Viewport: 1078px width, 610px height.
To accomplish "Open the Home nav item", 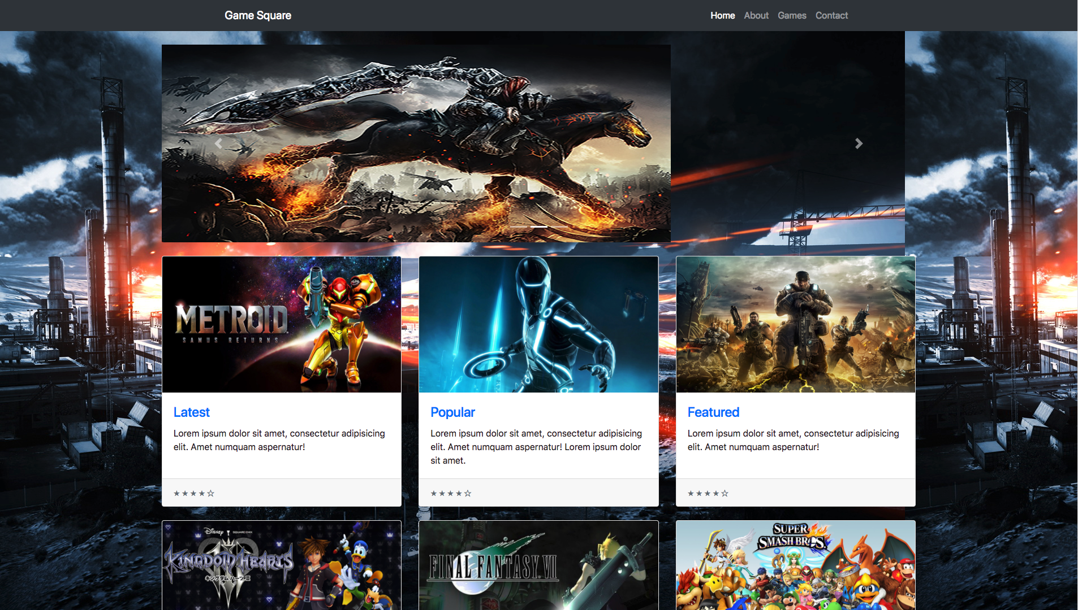I will 722,15.
